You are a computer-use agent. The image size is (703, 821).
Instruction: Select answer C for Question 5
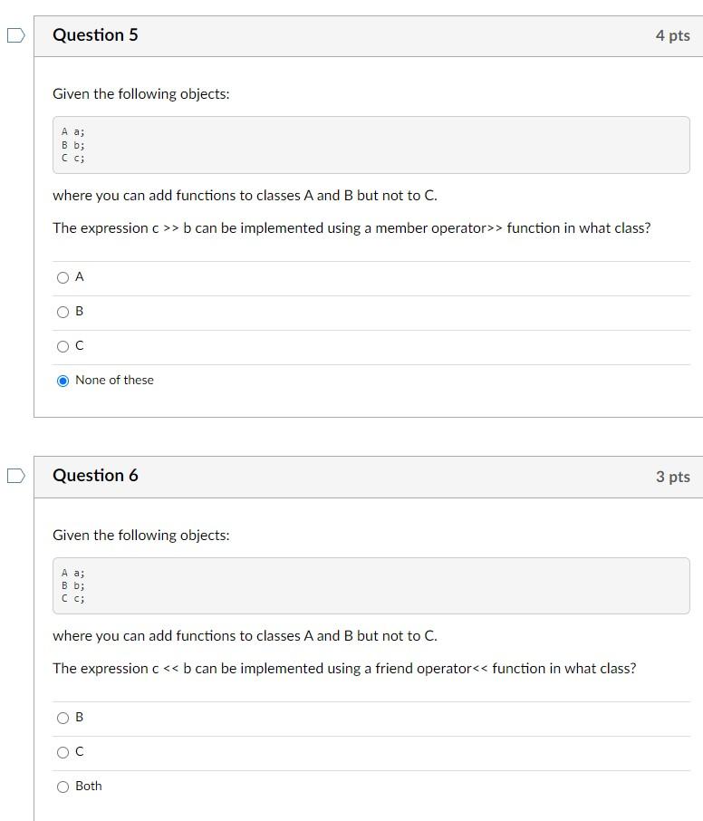tap(63, 345)
